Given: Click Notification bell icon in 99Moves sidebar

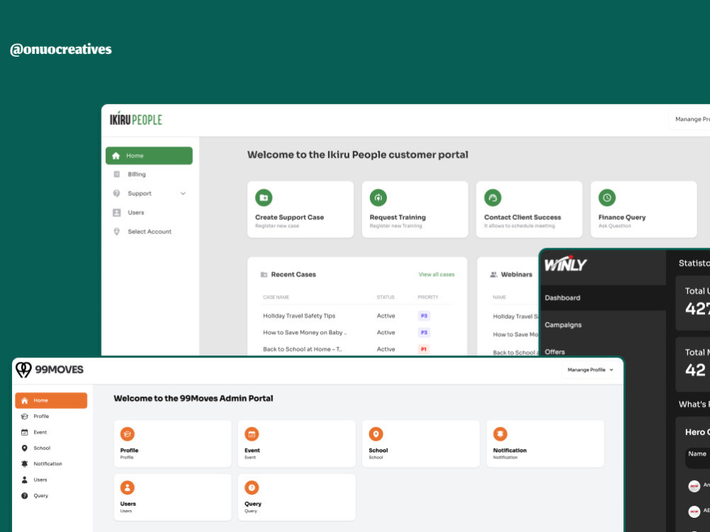Looking at the screenshot, I should point(24,464).
